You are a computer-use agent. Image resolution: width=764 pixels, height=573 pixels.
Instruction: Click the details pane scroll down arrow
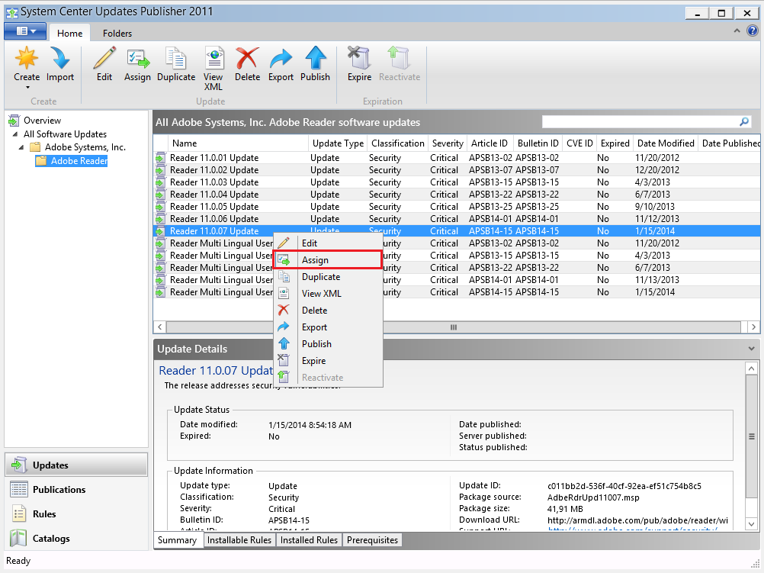pos(751,525)
